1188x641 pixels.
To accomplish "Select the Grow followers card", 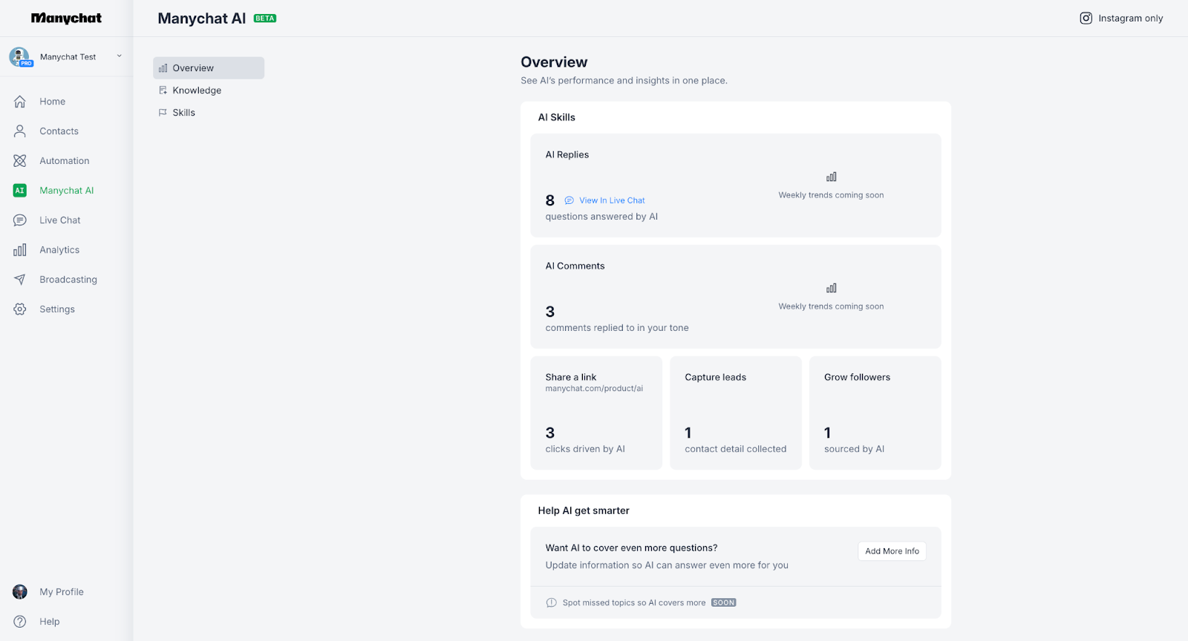I will (x=875, y=412).
